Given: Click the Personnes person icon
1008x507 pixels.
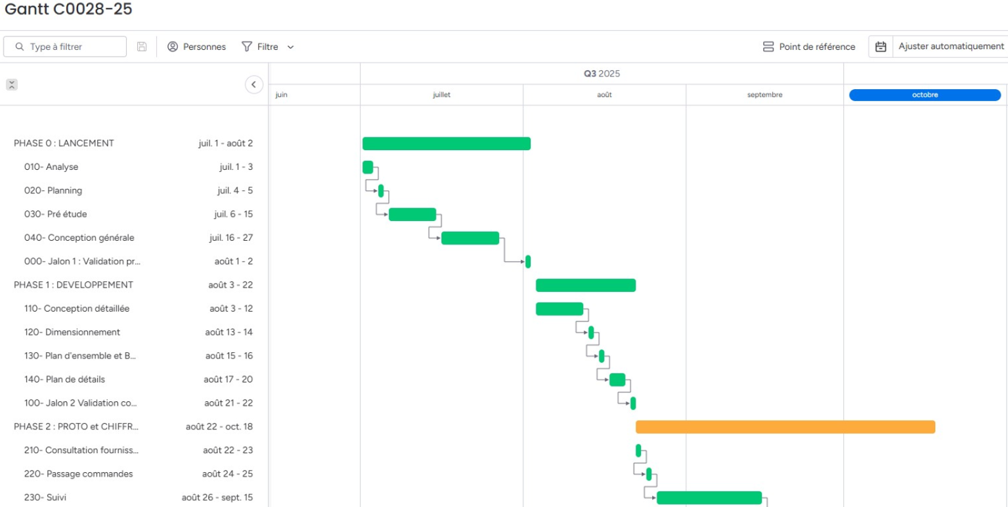Looking at the screenshot, I should coord(173,47).
